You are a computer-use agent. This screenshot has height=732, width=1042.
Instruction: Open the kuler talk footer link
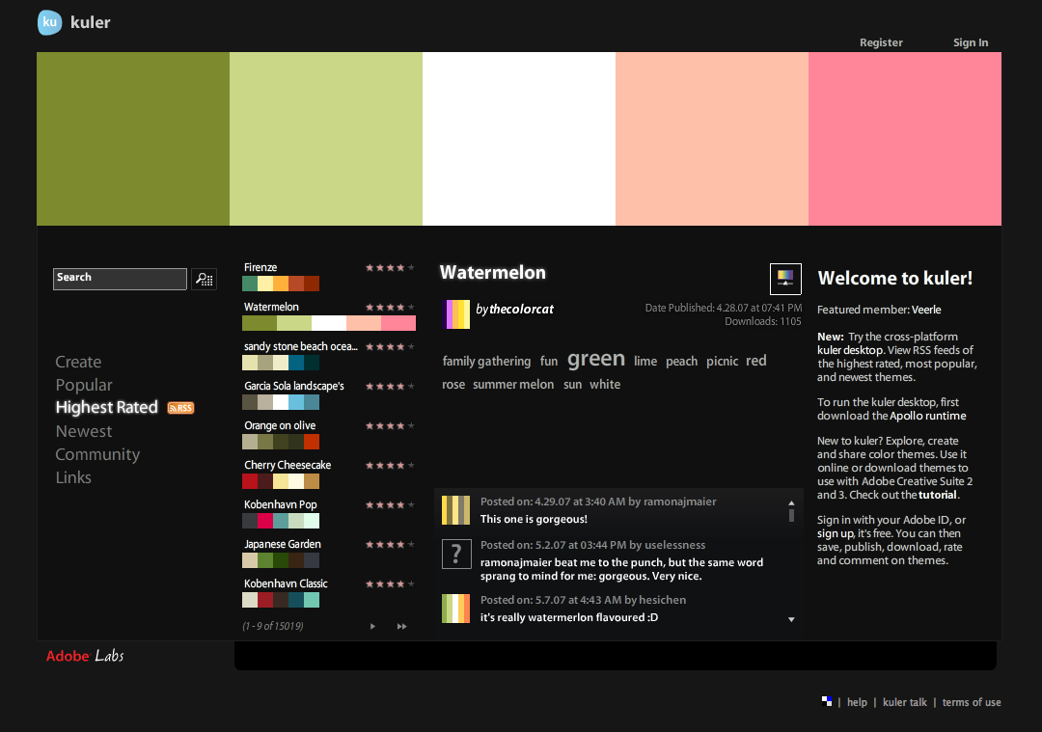tap(904, 702)
